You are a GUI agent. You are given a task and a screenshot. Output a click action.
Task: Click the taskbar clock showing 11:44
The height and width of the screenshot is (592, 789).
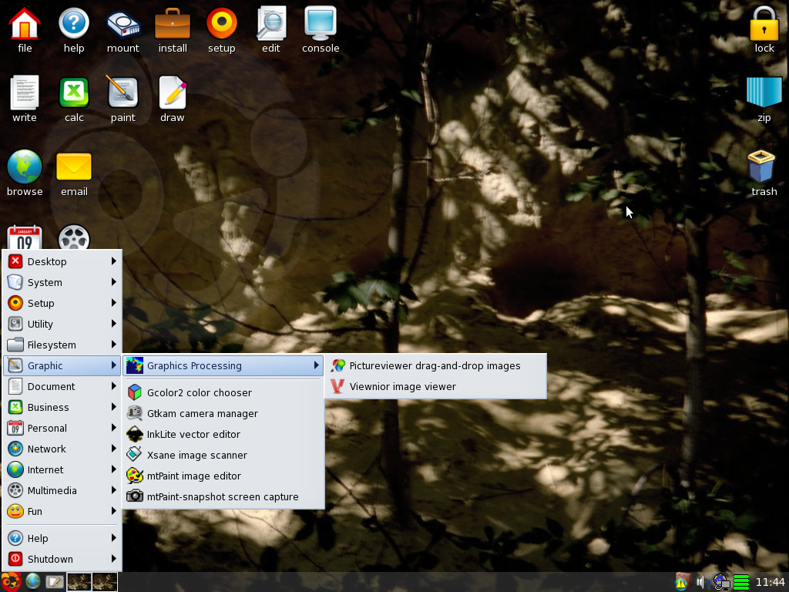coord(770,582)
